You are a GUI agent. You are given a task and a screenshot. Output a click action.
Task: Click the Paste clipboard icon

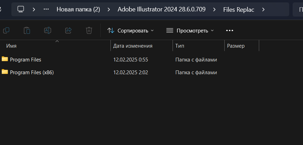[27, 30]
